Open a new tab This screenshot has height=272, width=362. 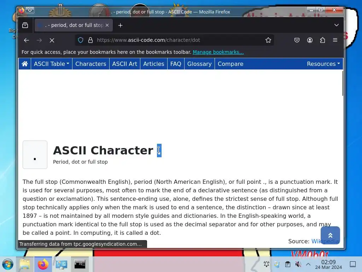point(120,25)
